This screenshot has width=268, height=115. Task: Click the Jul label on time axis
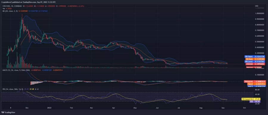pos(179,108)
